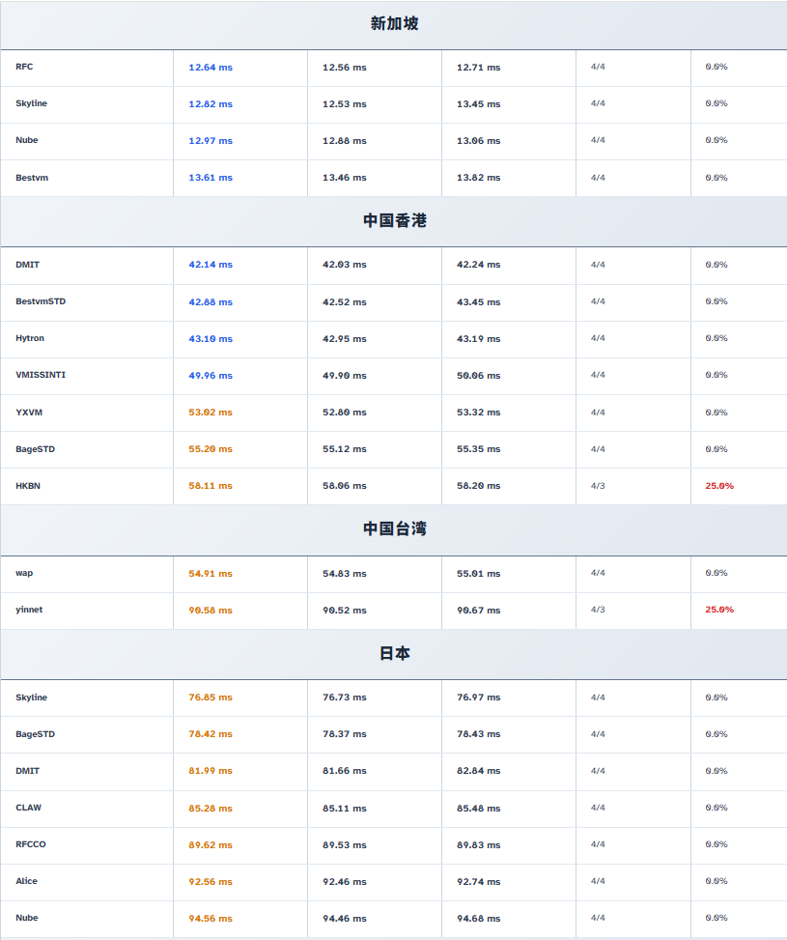
Task: Select the YXVM row label
Action: tap(29, 413)
